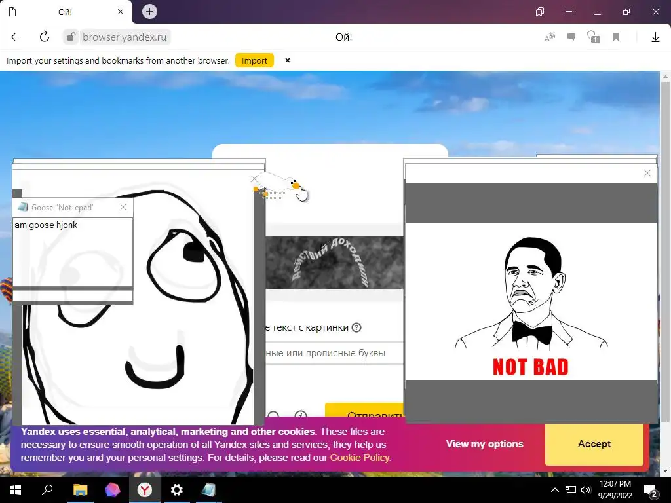
Task: Open the downloads arrow icon
Action: point(655,37)
